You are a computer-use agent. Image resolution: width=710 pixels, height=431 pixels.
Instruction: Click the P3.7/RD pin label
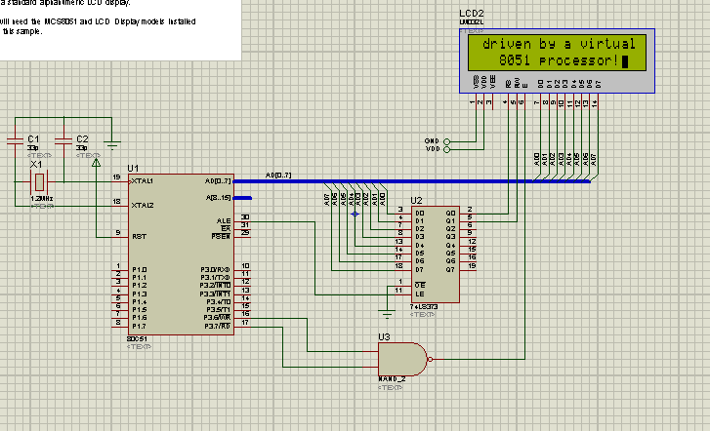[x=218, y=326]
